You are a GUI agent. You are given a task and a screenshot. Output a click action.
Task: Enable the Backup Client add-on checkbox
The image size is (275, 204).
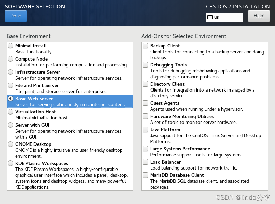(145, 46)
